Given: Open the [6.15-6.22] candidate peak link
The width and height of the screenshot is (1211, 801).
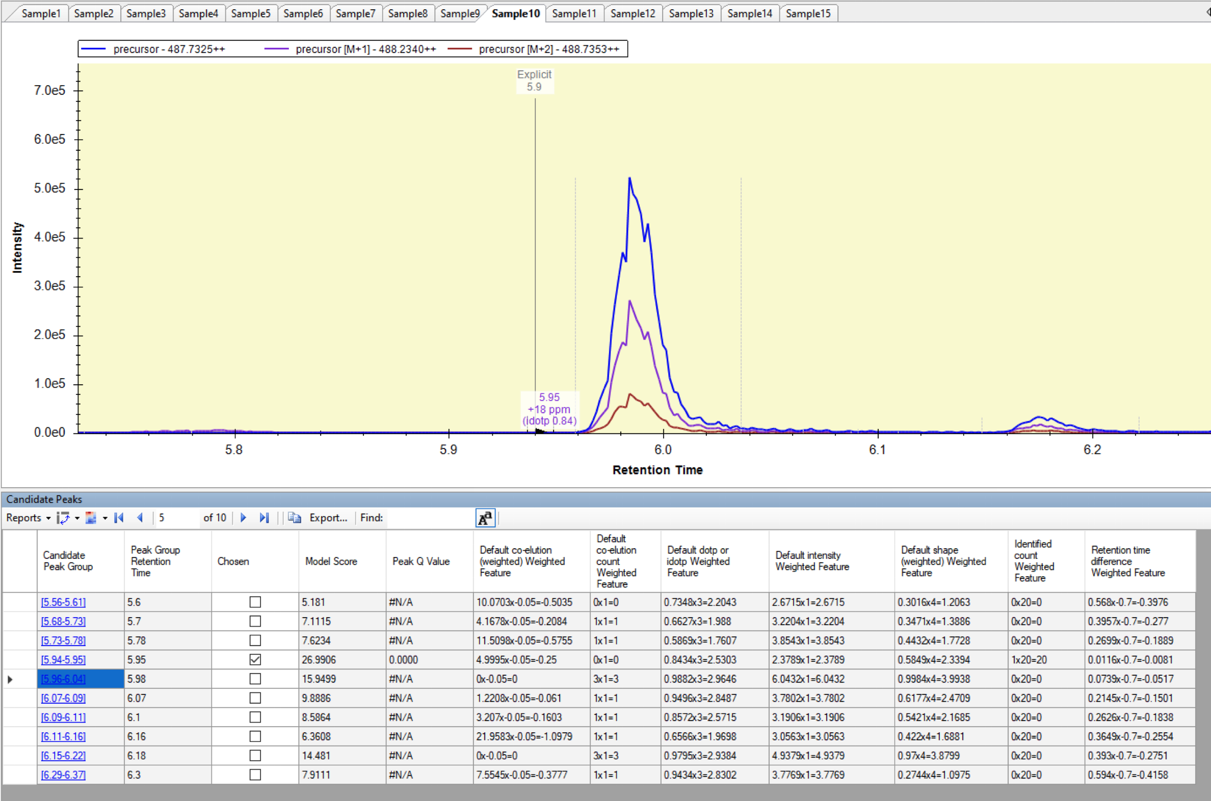Looking at the screenshot, I should tap(63, 756).
